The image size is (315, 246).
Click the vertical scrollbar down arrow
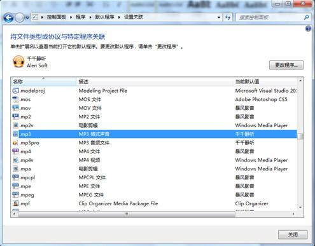click(300, 207)
